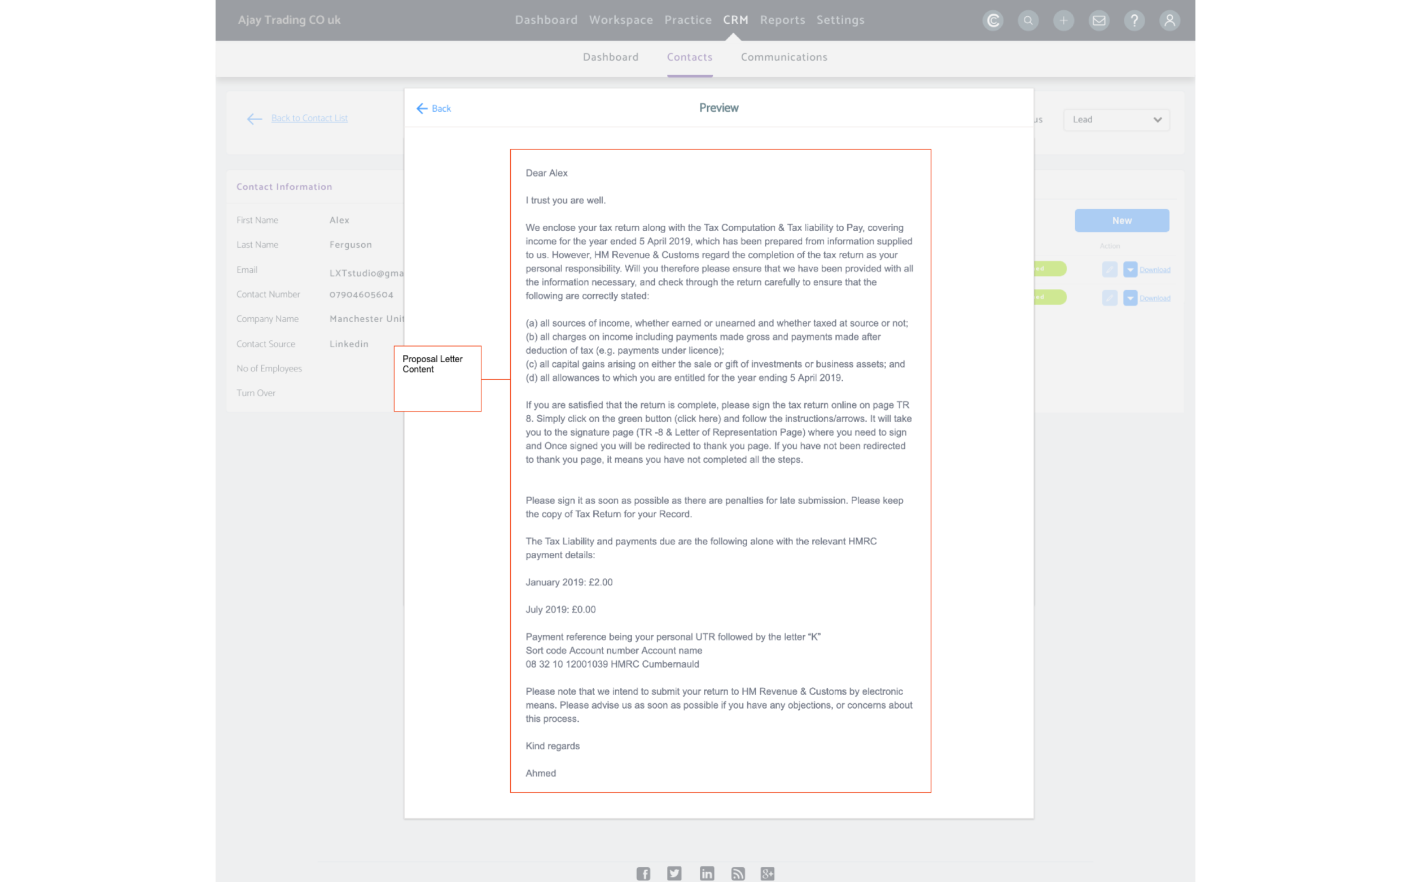Open the user profile icon
This screenshot has width=1411, height=882.
pyautogui.click(x=1169, y=21)
